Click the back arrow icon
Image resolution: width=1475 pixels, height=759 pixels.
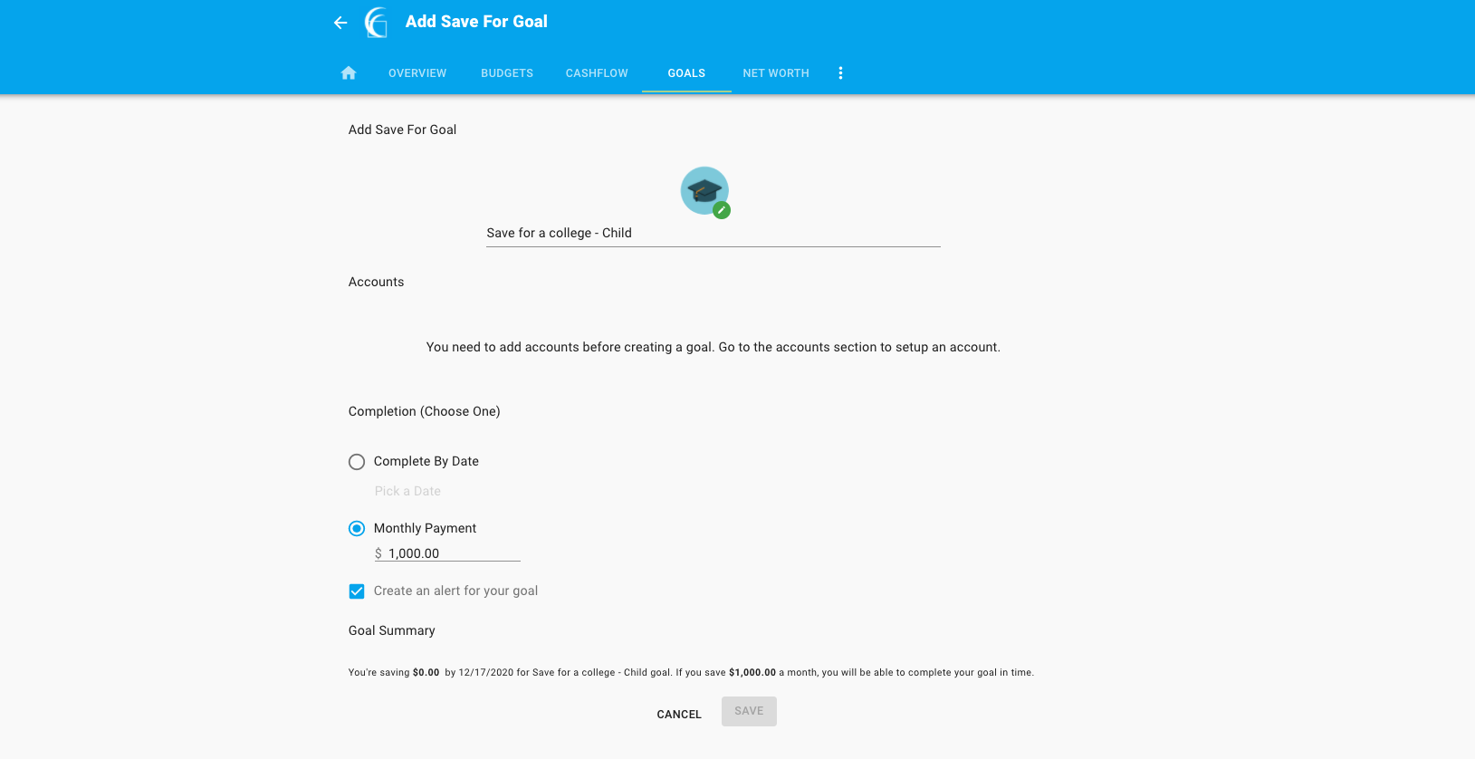click(340, 23)
